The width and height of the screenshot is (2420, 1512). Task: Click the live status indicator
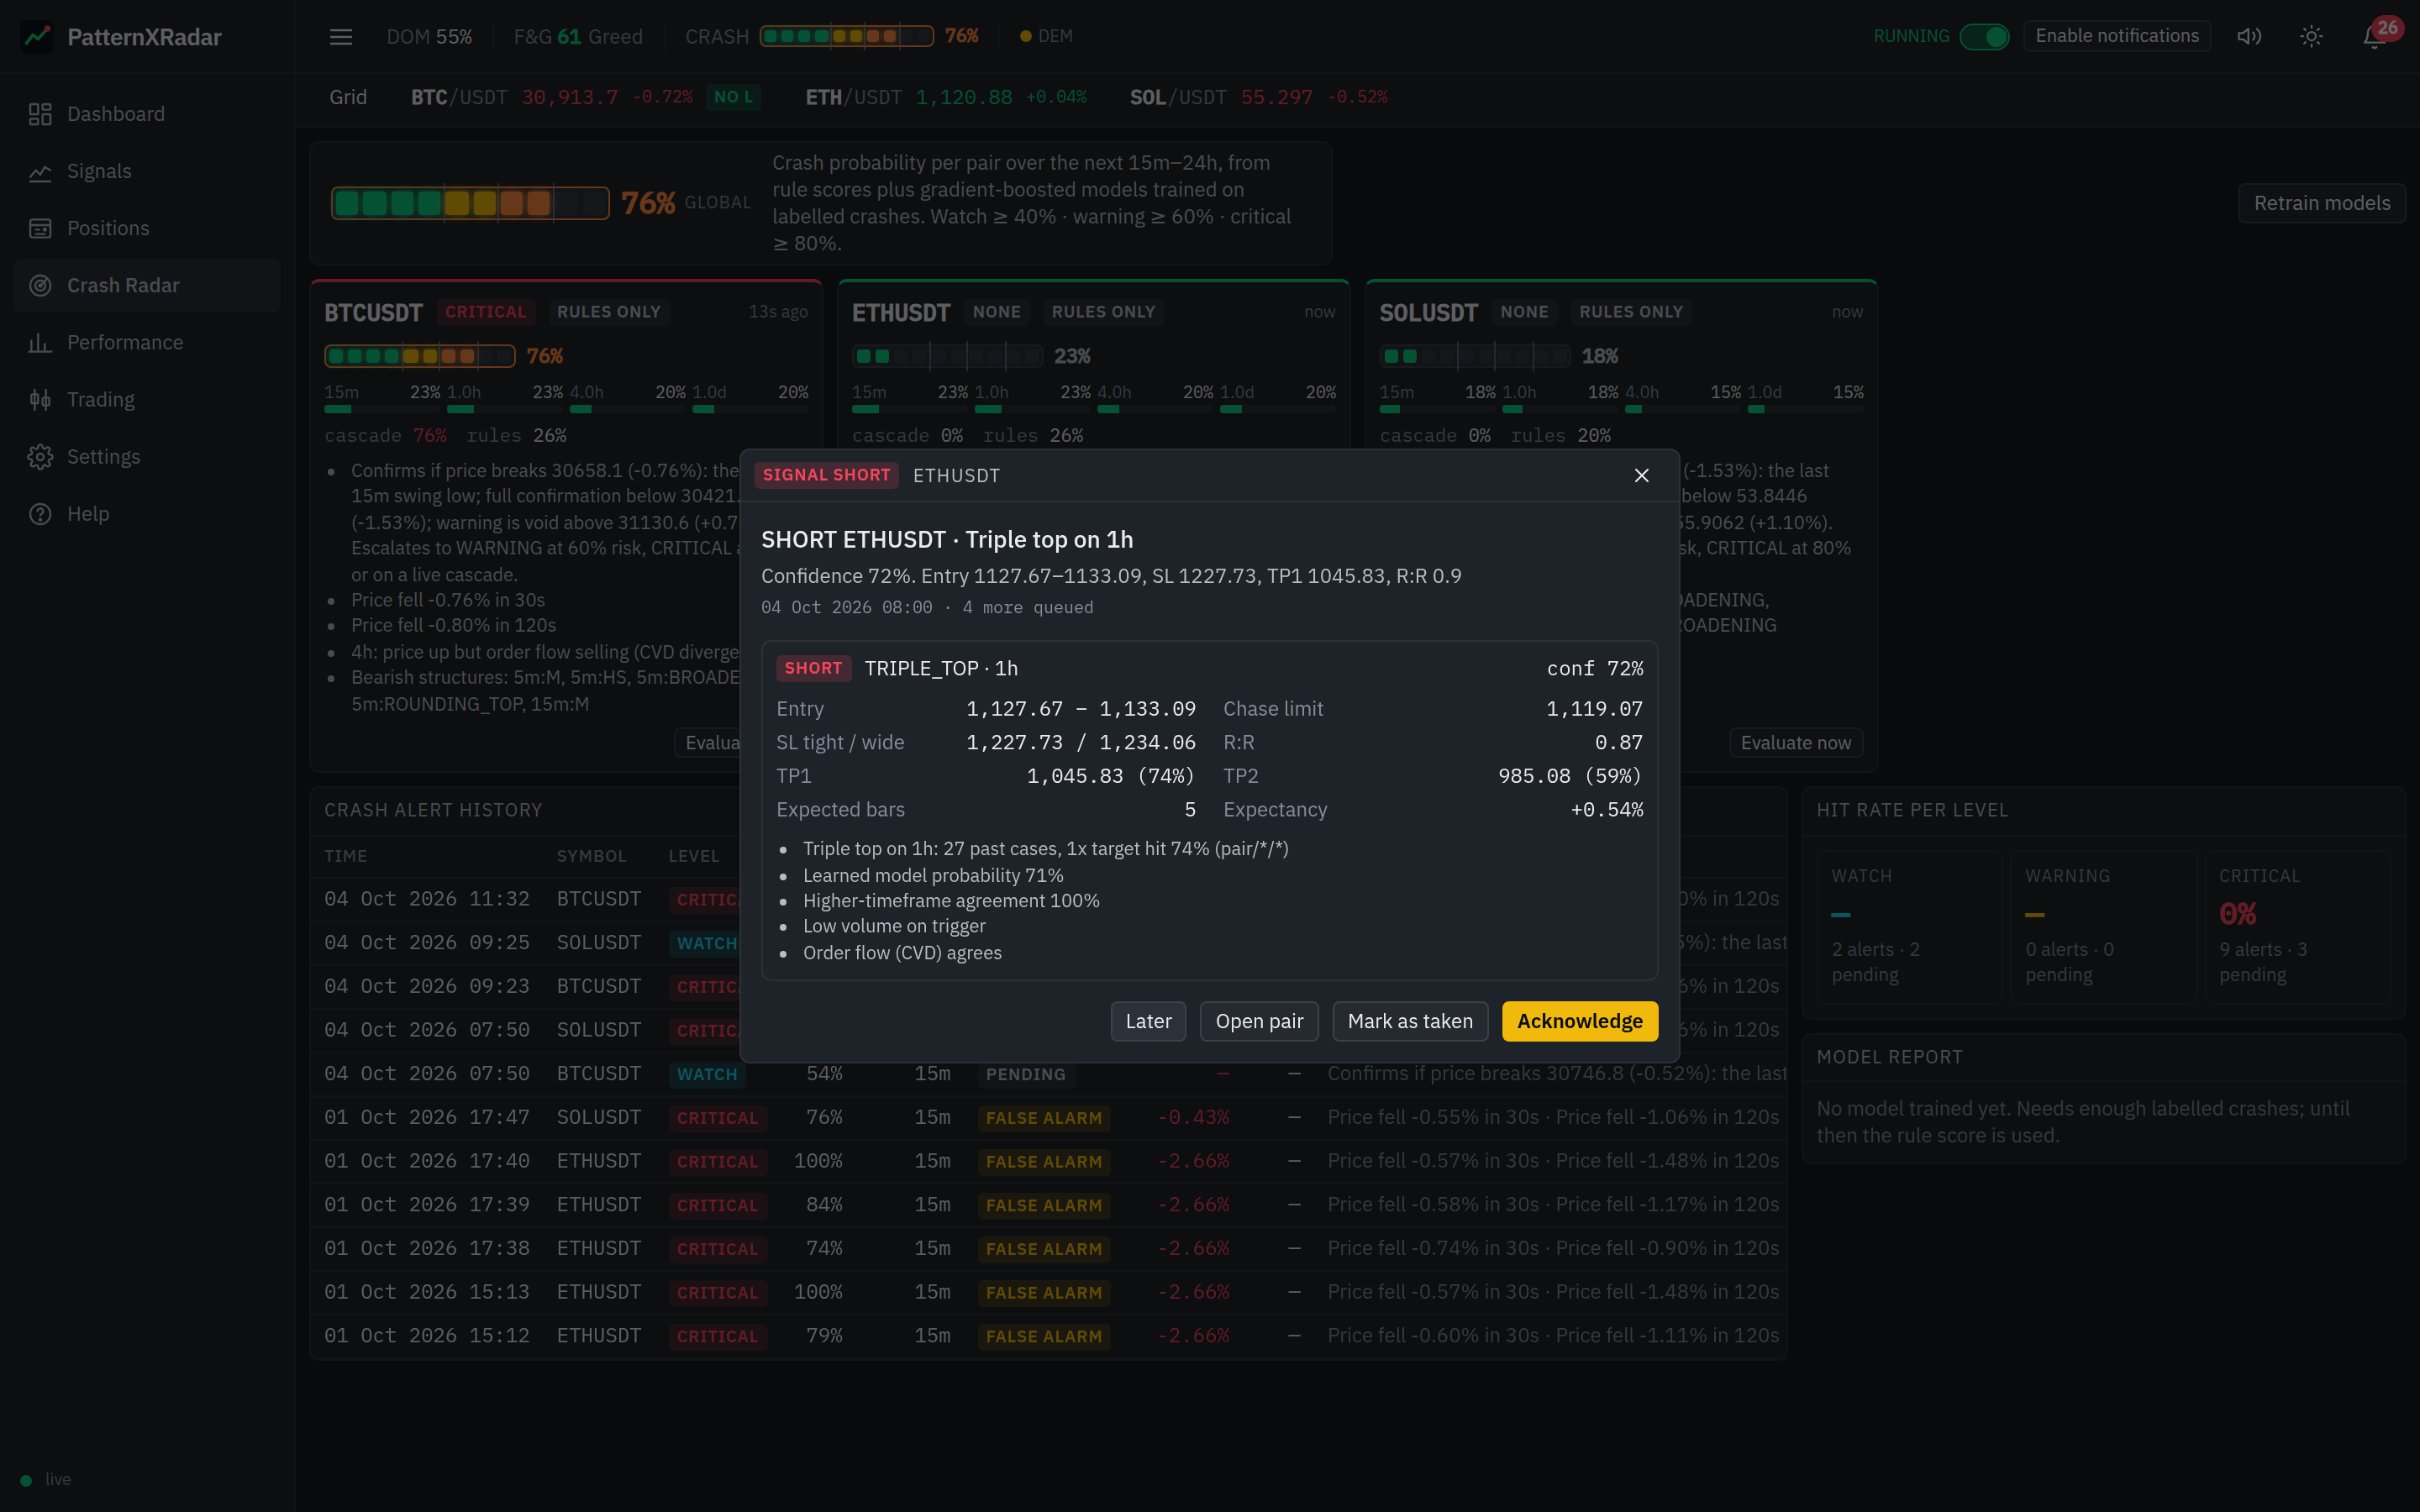[x=46, y=1479]
